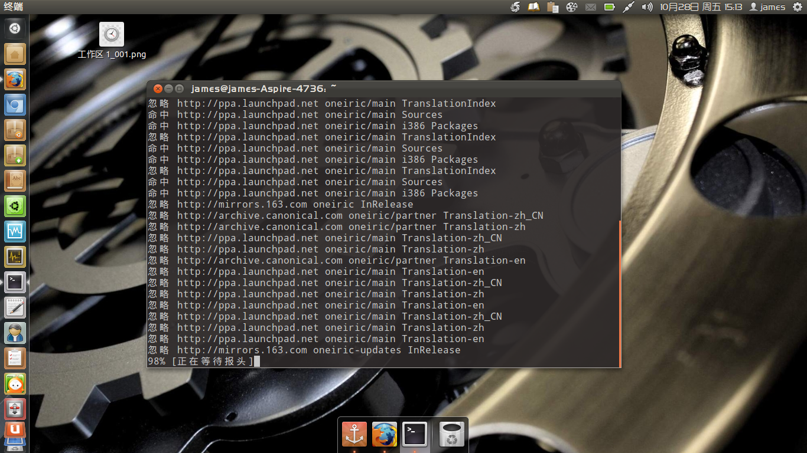Image resolution: width=807 pixels, height=453 pixels.
Task: Select Terminal icon in bottom dock
Action: click(415, 435)
